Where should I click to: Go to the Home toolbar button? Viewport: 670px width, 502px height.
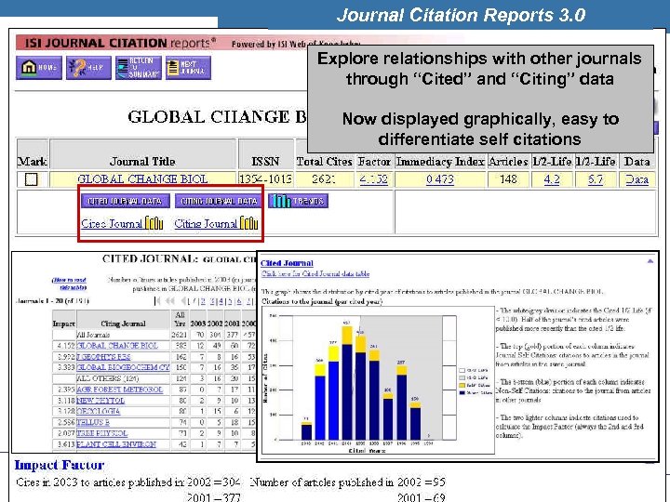39,68
